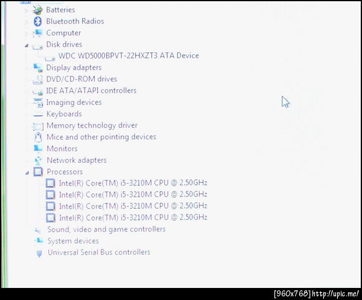Click the Disk drives category icon
The width and height of the screenshot is (362, 300).
37,46
